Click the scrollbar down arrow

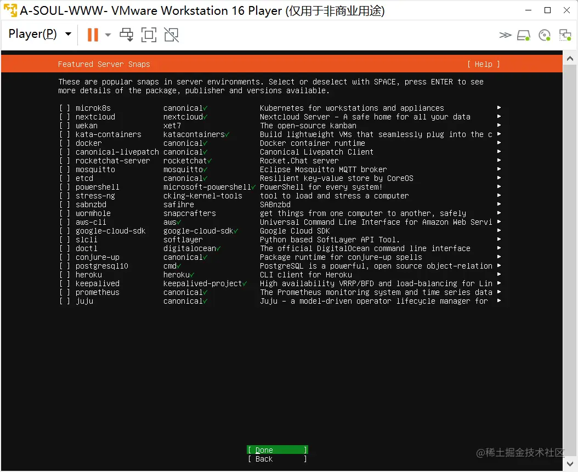[x=570, y=464]
